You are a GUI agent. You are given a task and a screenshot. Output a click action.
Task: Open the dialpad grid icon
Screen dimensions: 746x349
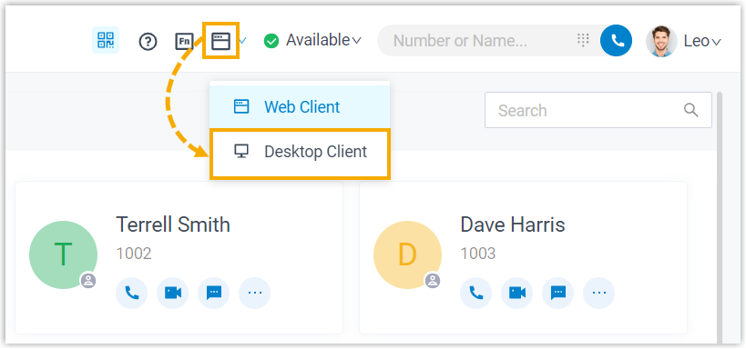click(x=583, y=40)
